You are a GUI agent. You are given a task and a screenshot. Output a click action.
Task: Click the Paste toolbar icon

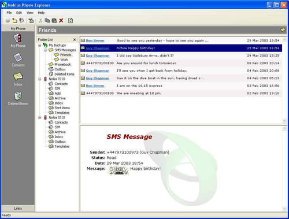click(54, 20)
